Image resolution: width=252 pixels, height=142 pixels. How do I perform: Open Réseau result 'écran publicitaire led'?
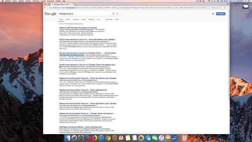[x=83, y=90]
